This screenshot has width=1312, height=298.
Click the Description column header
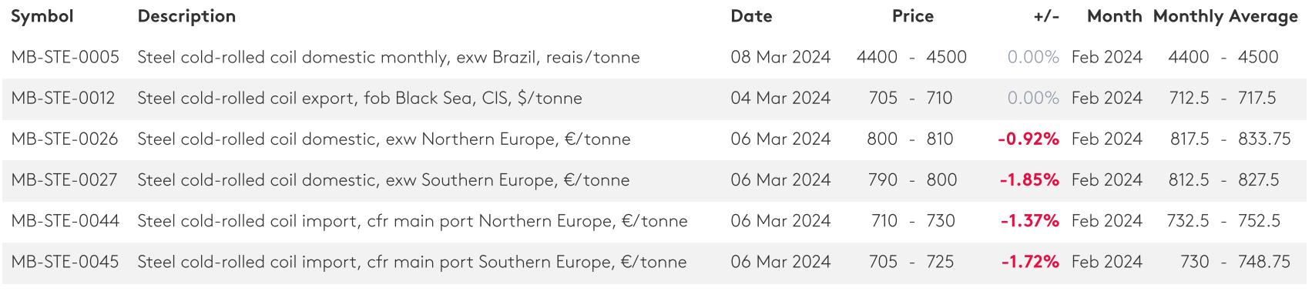186,17
